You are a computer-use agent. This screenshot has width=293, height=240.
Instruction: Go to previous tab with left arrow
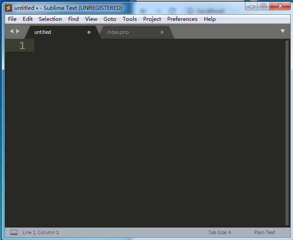click(x=12, y=31)
